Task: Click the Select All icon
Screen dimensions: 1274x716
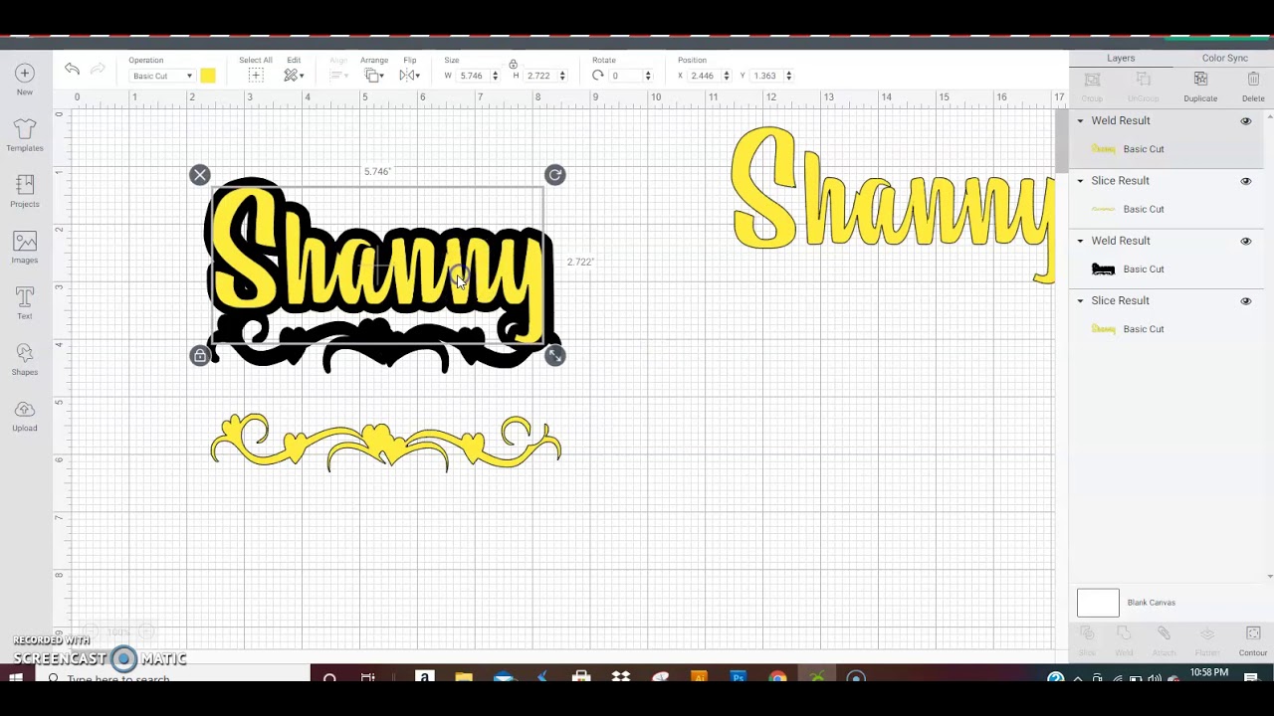Action: (x=256, y=76)
